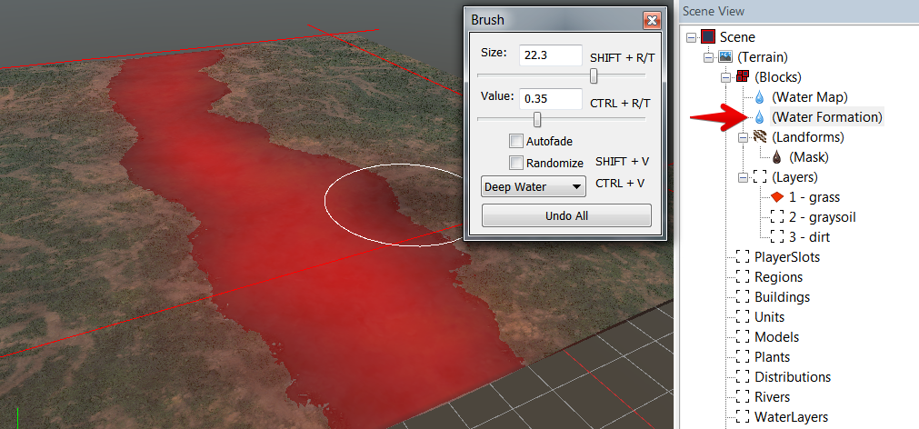The height and width of the screenshot is (429, 919).
Task: Open the Deep Water dropdown
Action: (534, 187)
